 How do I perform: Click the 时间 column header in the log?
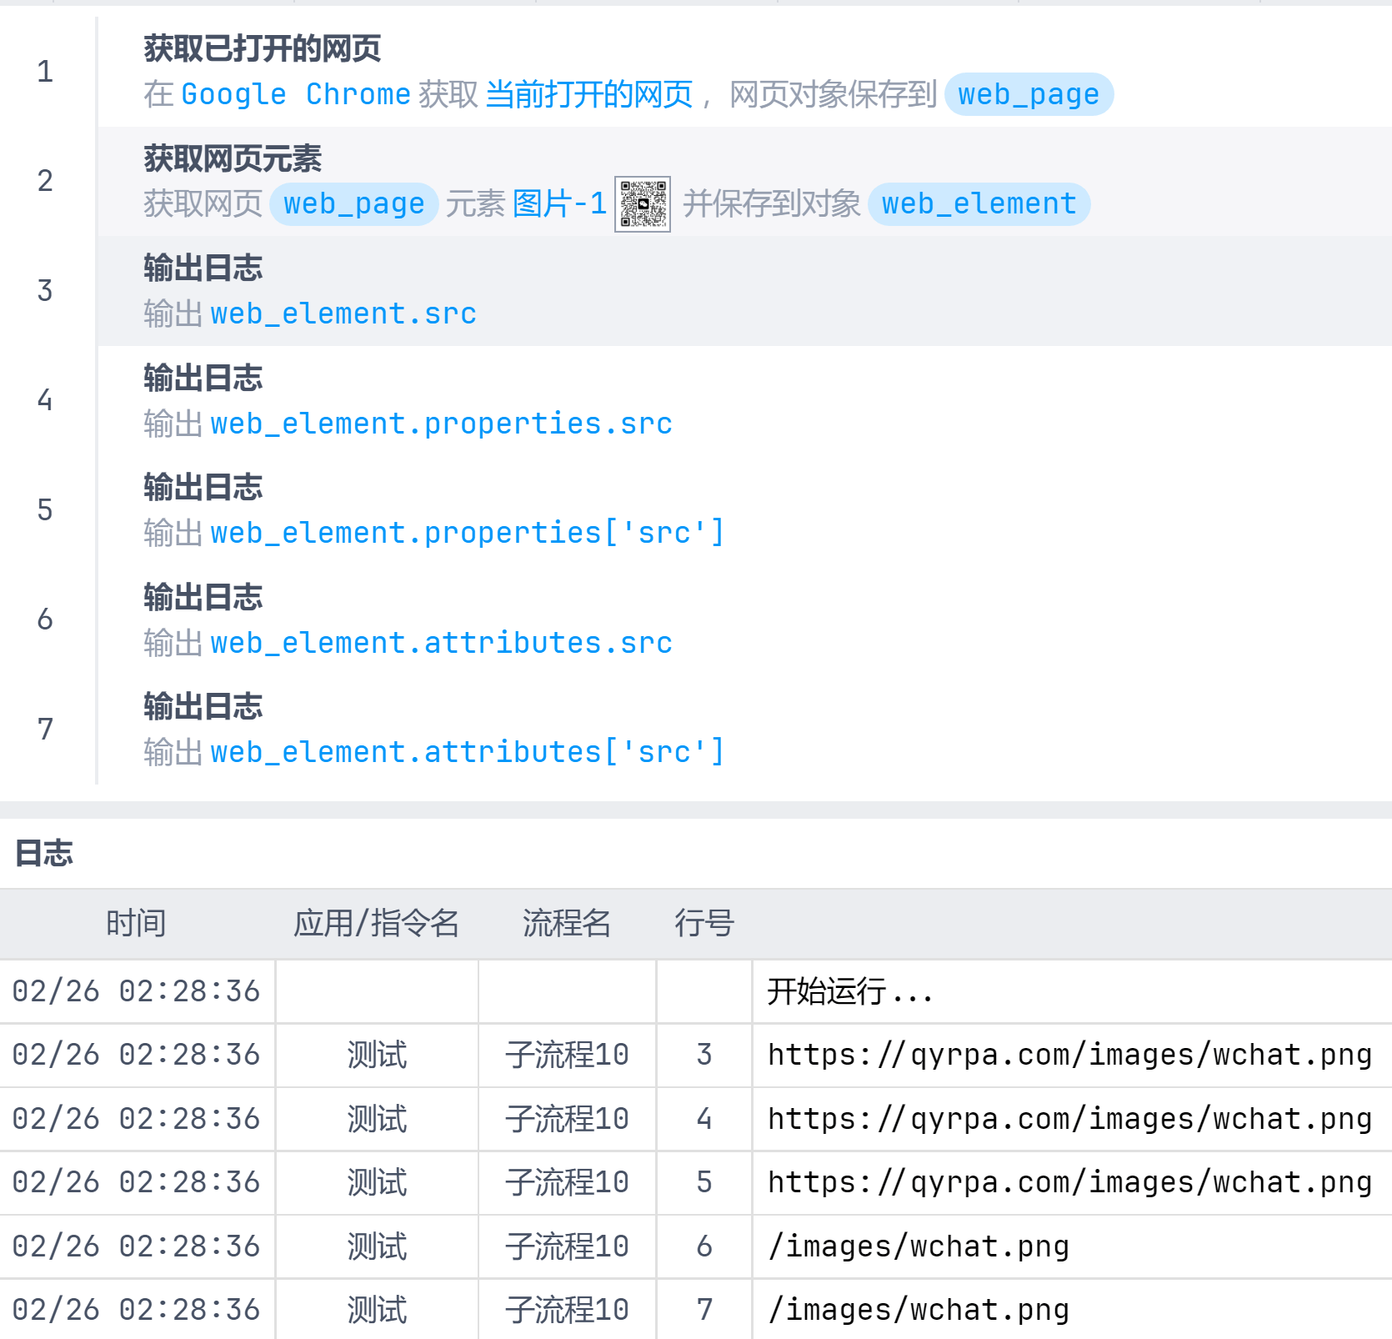136,924
